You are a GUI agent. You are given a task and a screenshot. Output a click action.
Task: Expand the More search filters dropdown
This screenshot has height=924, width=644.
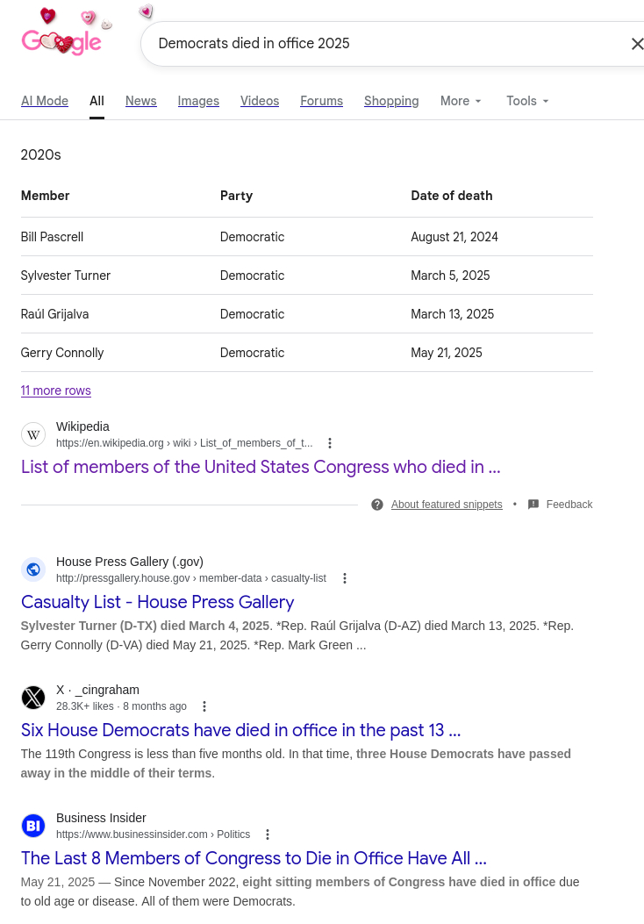[461, 101]
